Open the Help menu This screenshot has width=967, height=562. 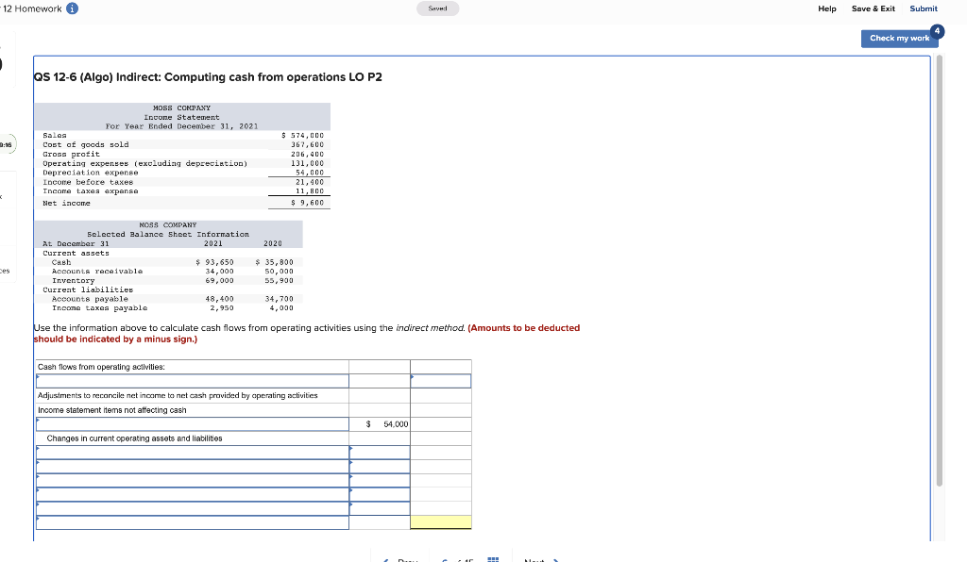826,8
